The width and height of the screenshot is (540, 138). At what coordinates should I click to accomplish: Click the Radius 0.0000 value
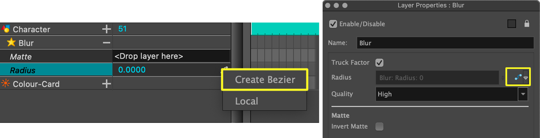132,70
